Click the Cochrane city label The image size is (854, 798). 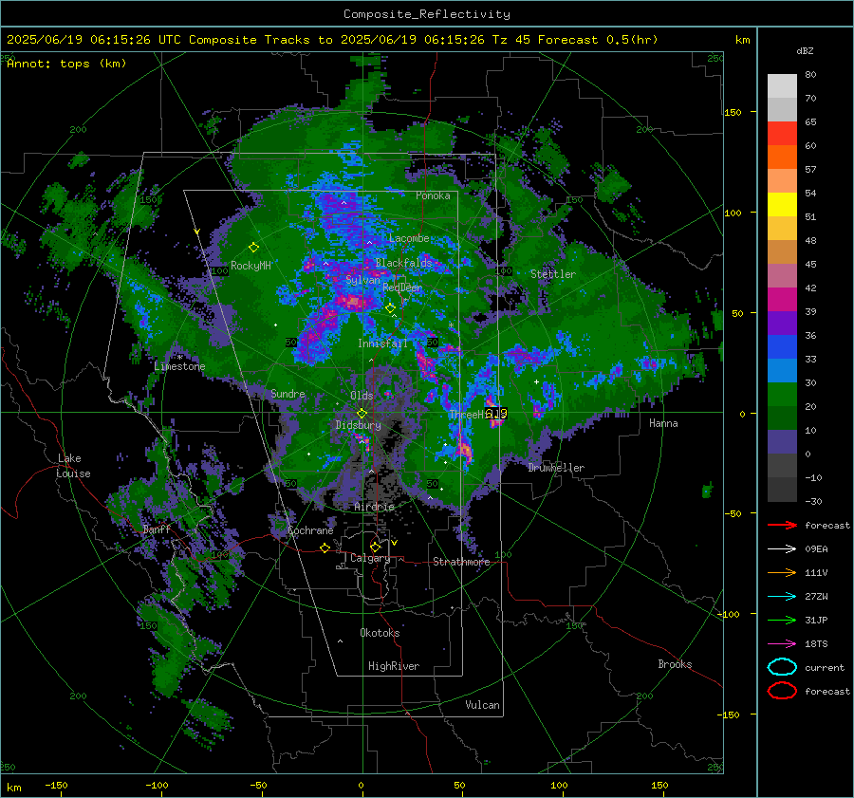(x=310, y=530)
